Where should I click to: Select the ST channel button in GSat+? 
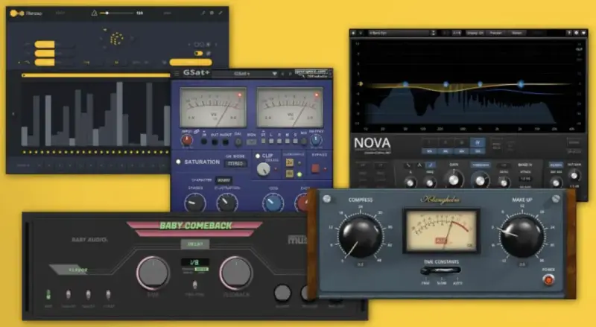tap(263, 141)
